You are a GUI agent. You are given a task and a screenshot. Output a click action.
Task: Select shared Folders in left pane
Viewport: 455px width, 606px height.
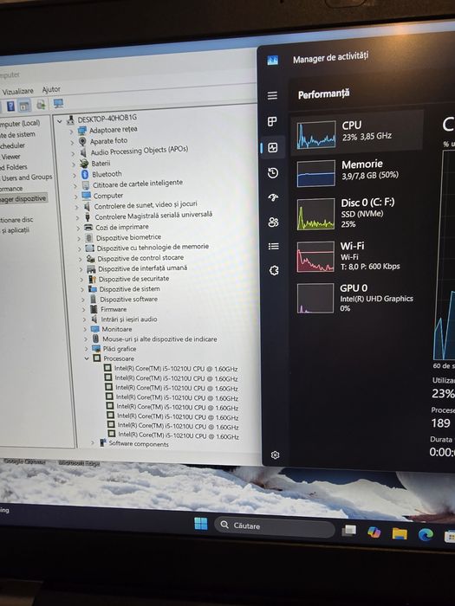pos(14,167)
